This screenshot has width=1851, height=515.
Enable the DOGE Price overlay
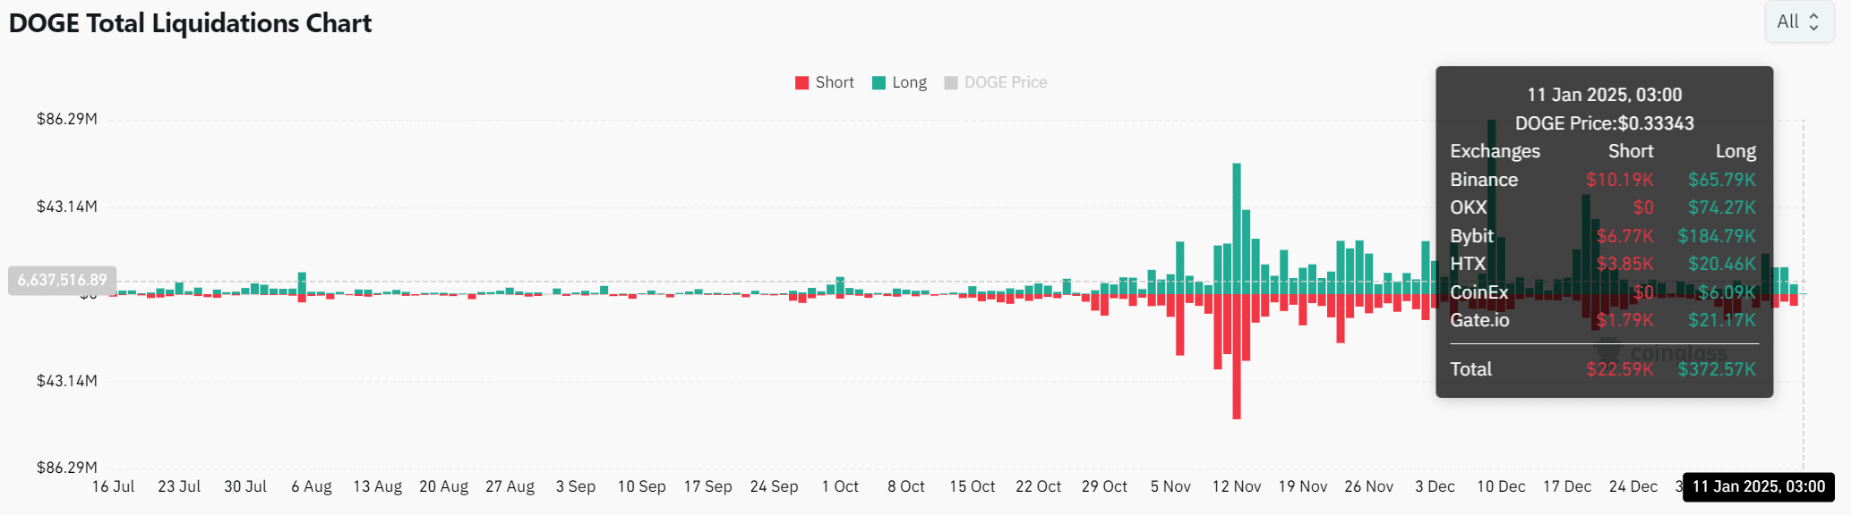tap(994, 81)
